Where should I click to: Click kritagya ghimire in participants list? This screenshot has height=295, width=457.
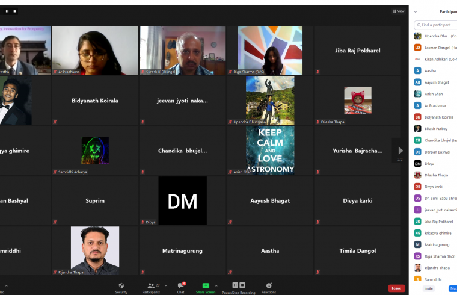pos(435,233)
